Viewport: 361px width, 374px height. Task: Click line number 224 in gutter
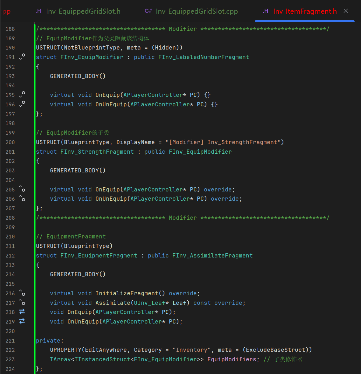(x=10, y=369)
